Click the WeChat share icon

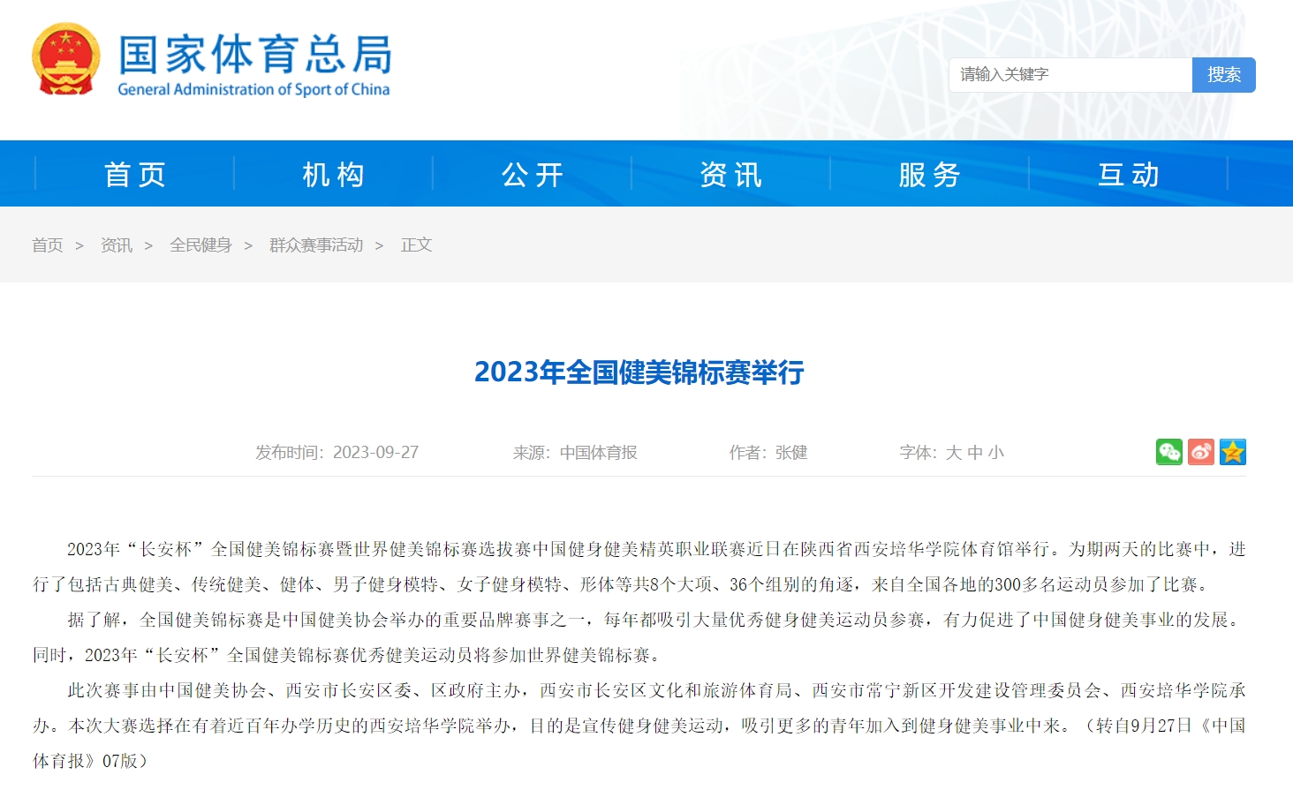tap(1168, 452)
